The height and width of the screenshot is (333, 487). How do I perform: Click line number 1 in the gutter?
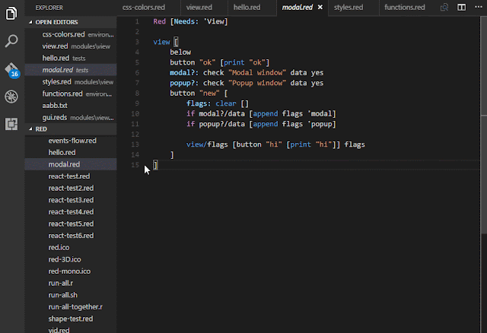137,21
